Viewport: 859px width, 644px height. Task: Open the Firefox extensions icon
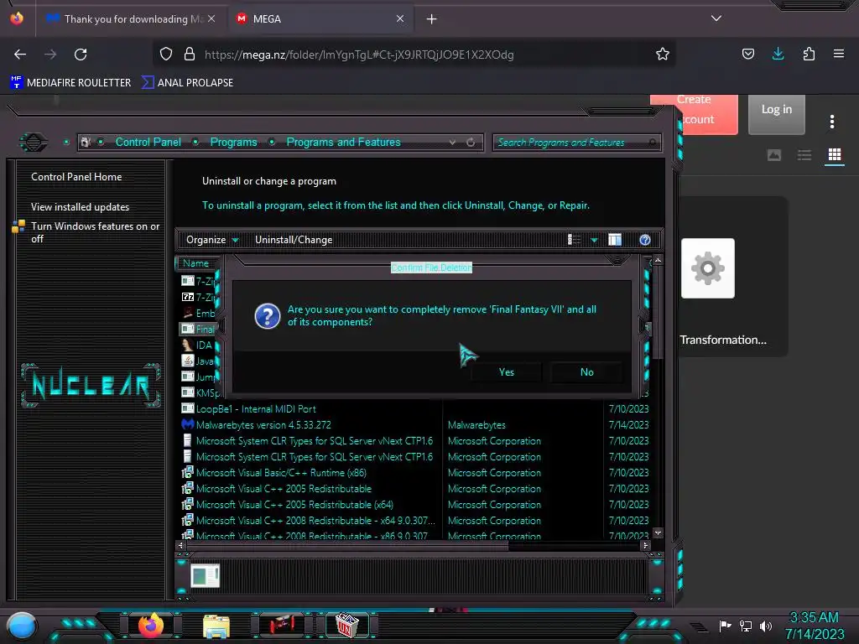809,54
